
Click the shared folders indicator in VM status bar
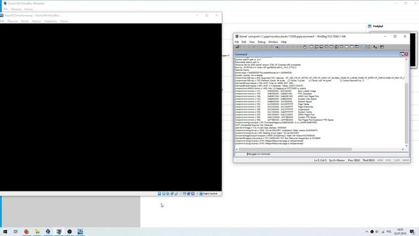coord(181,194)
